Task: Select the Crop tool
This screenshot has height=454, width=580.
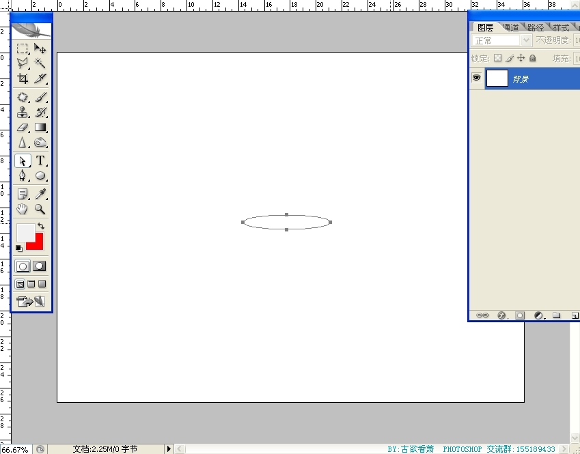Action: pyautogui.click(x=23, y=79)
